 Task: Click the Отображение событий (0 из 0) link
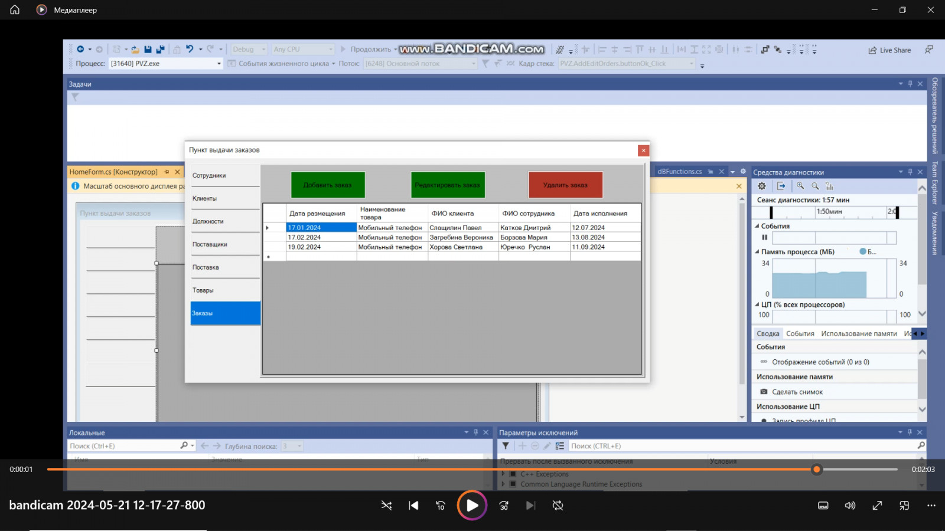[820, 362]
